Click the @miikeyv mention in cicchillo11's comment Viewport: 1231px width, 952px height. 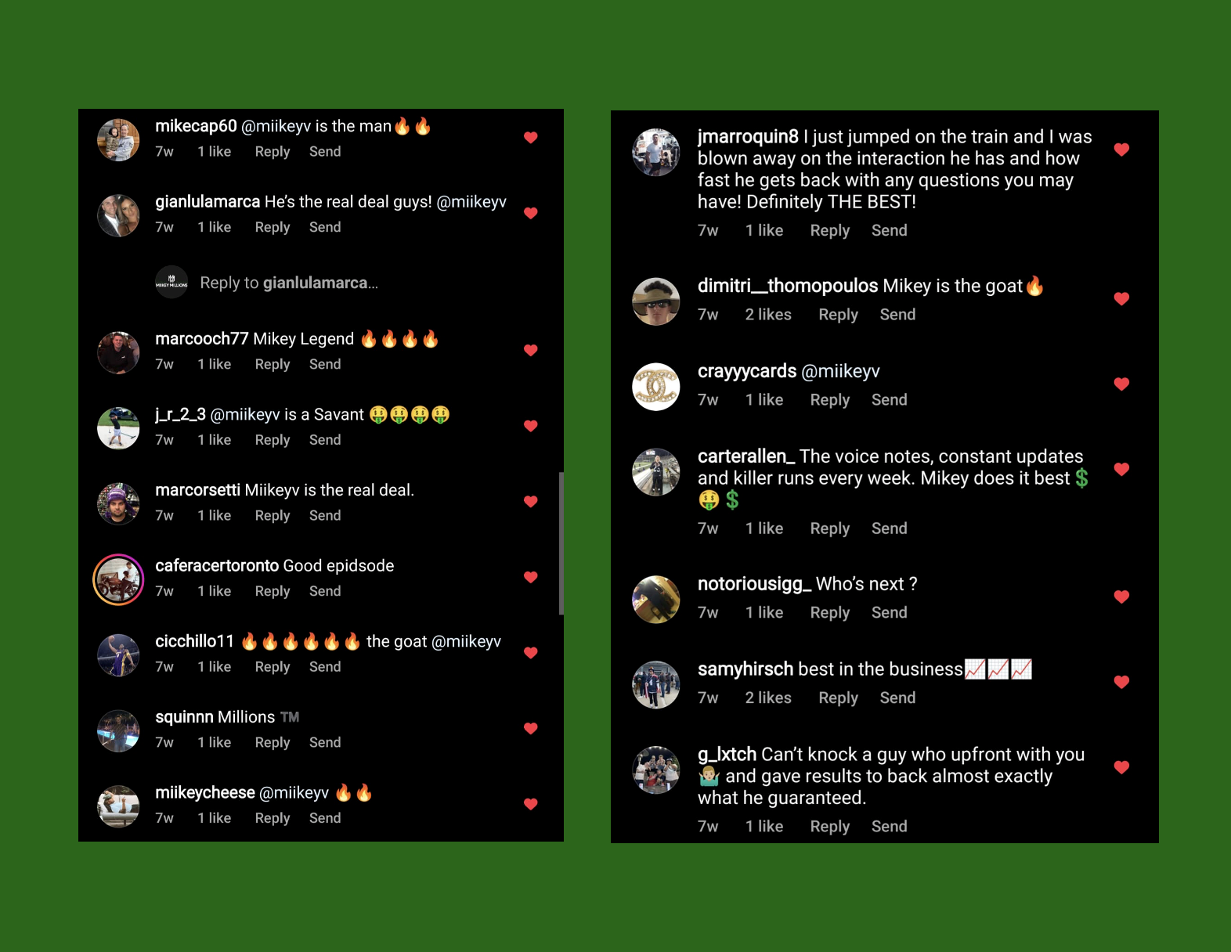(x=466, y=641)
